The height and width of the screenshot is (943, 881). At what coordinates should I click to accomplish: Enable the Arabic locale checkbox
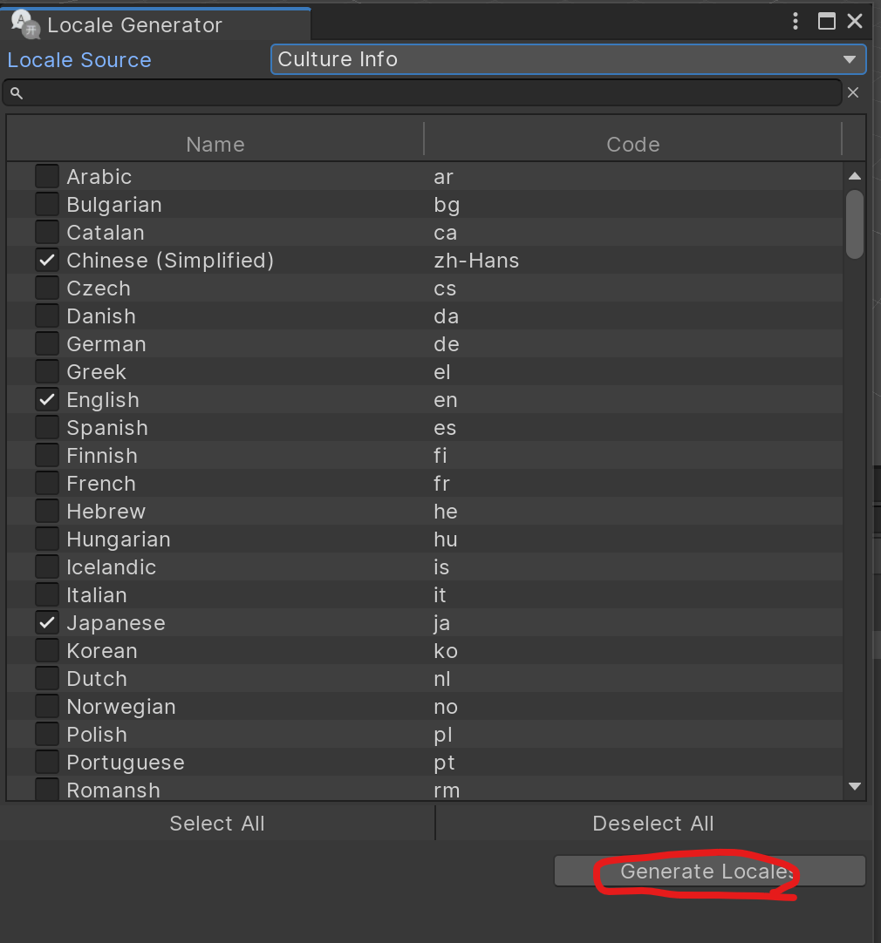47,176
